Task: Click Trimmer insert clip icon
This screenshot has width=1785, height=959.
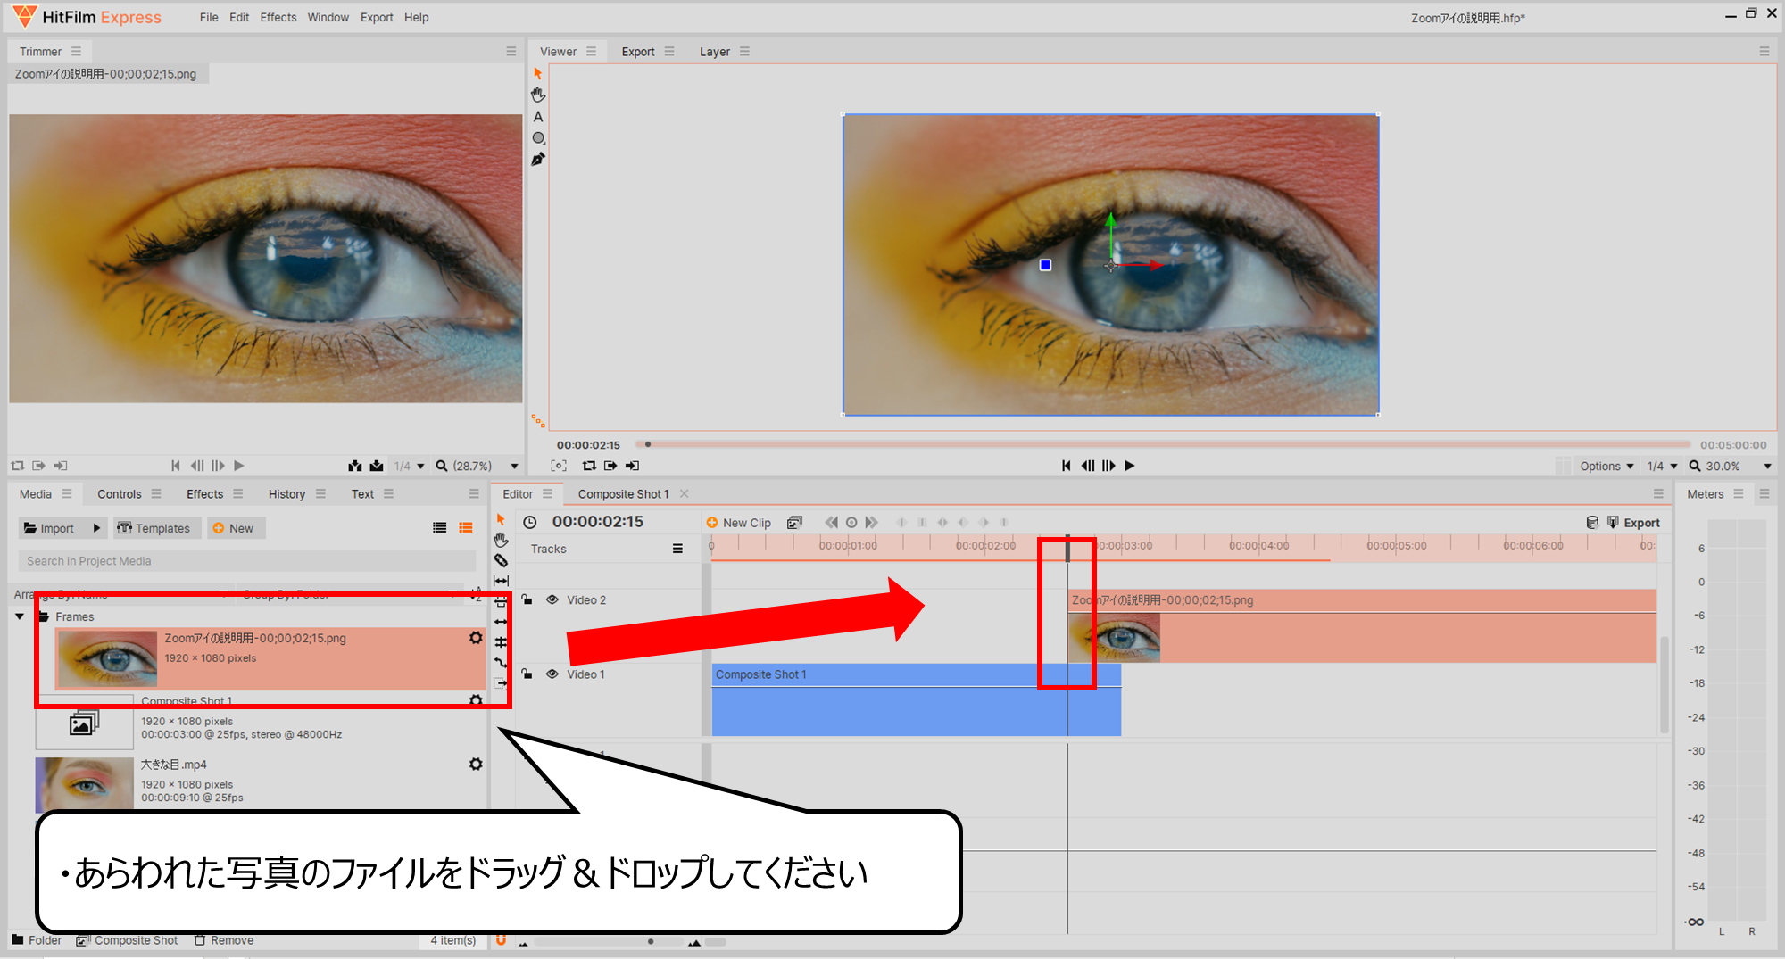Action: 355,466
